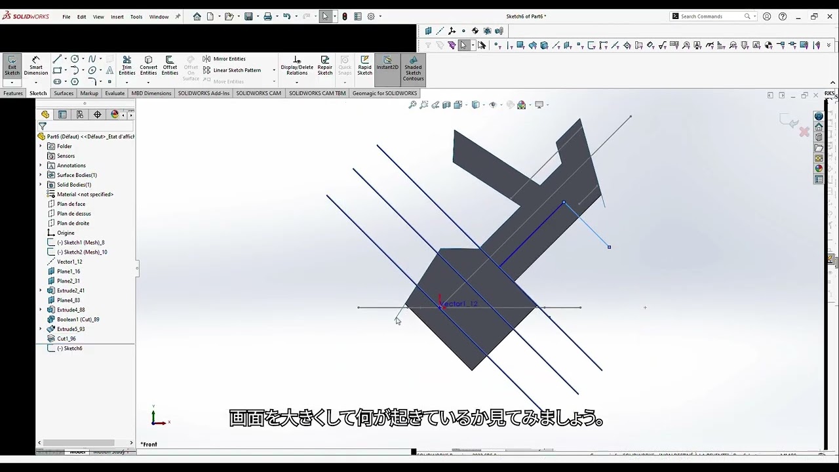Select Vector1_12 in the tree
The image size is (839, 472).
point(69,262)
